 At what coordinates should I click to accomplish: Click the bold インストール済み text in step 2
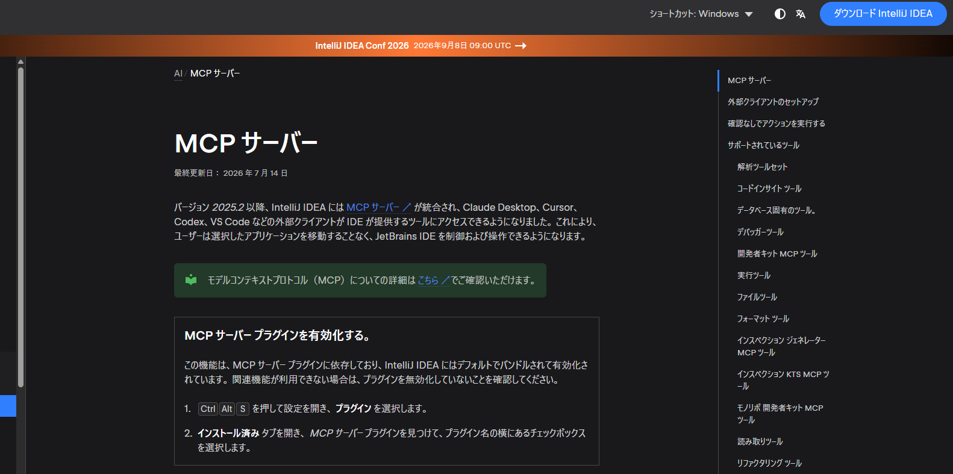[228, 434]
